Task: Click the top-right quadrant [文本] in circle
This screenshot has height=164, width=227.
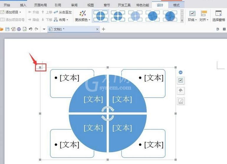Action: 122,99
